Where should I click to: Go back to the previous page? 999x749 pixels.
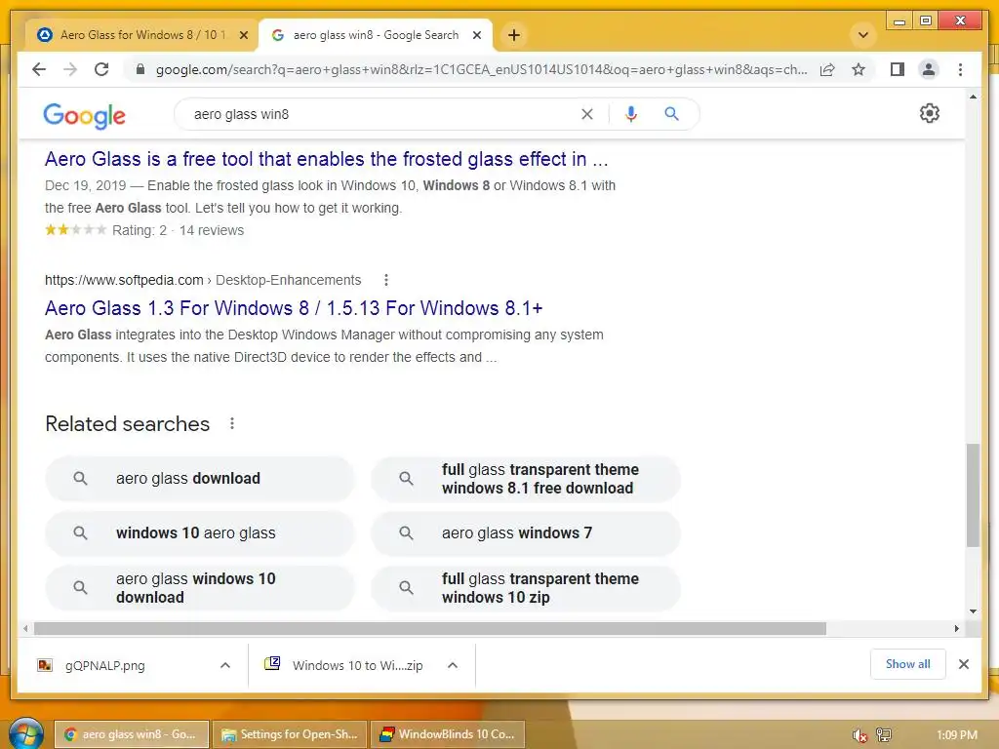coord(39,69)
